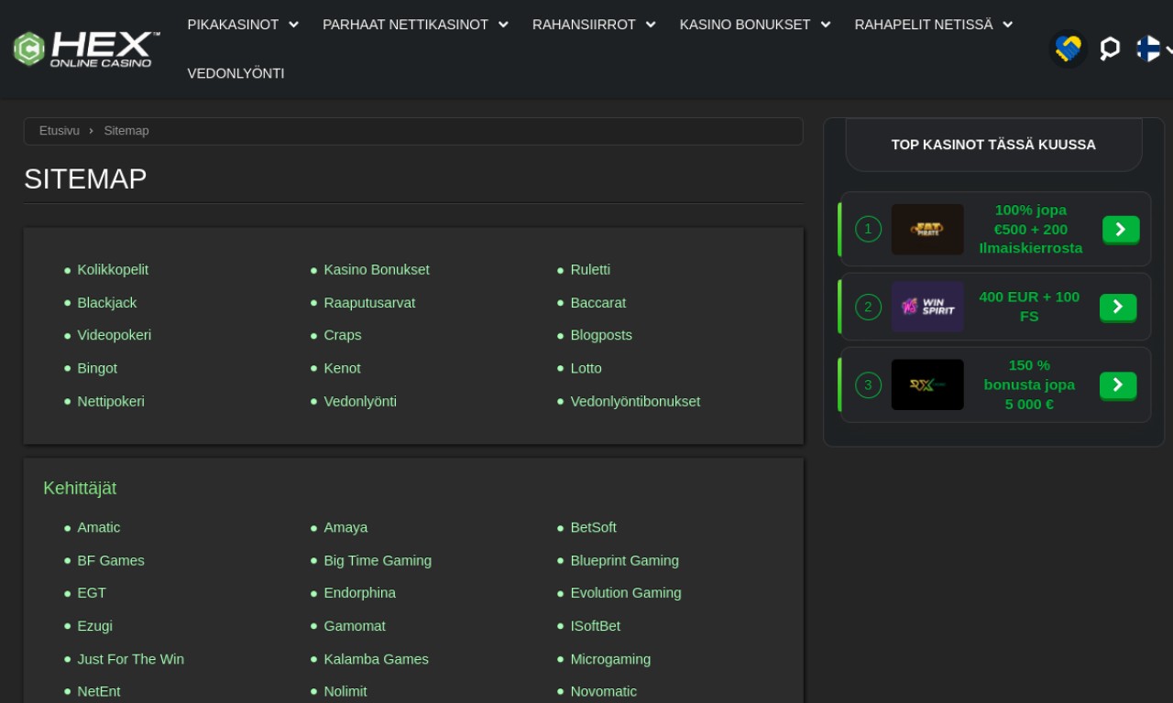Open the BetSoft developer link
1173x703 pixels.
click(594, 527)
